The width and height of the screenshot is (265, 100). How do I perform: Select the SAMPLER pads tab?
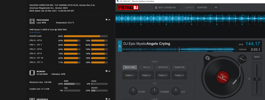(x=179, y=67)
